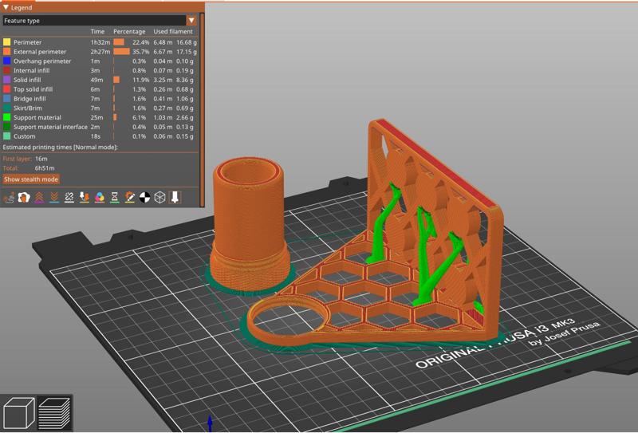Collapse the Legend panel triangle
The image size is (638, 433).
[6, 7]
